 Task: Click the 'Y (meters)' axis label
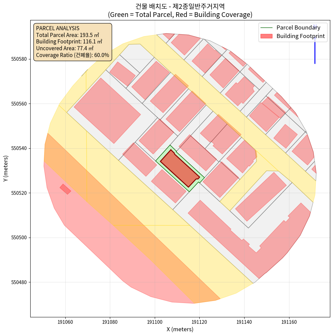(6, 169)
